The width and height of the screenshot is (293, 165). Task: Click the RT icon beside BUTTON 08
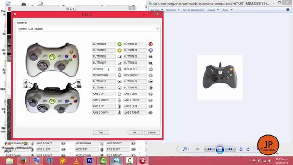tap(151, 63)
